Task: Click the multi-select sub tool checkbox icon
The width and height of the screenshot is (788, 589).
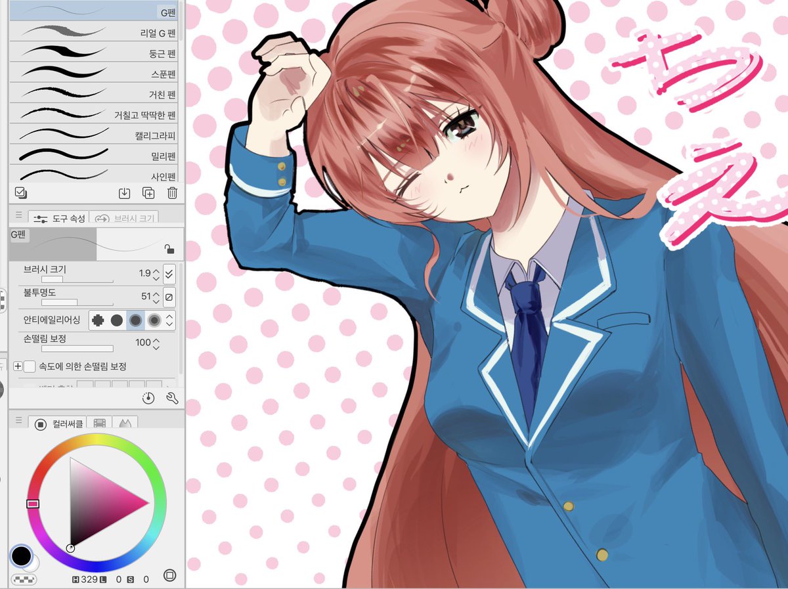Action: coord(20,192)
